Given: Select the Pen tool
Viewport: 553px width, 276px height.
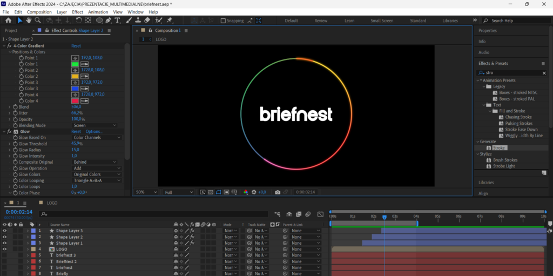Looking at the screenshot, I should coord(108,21).
